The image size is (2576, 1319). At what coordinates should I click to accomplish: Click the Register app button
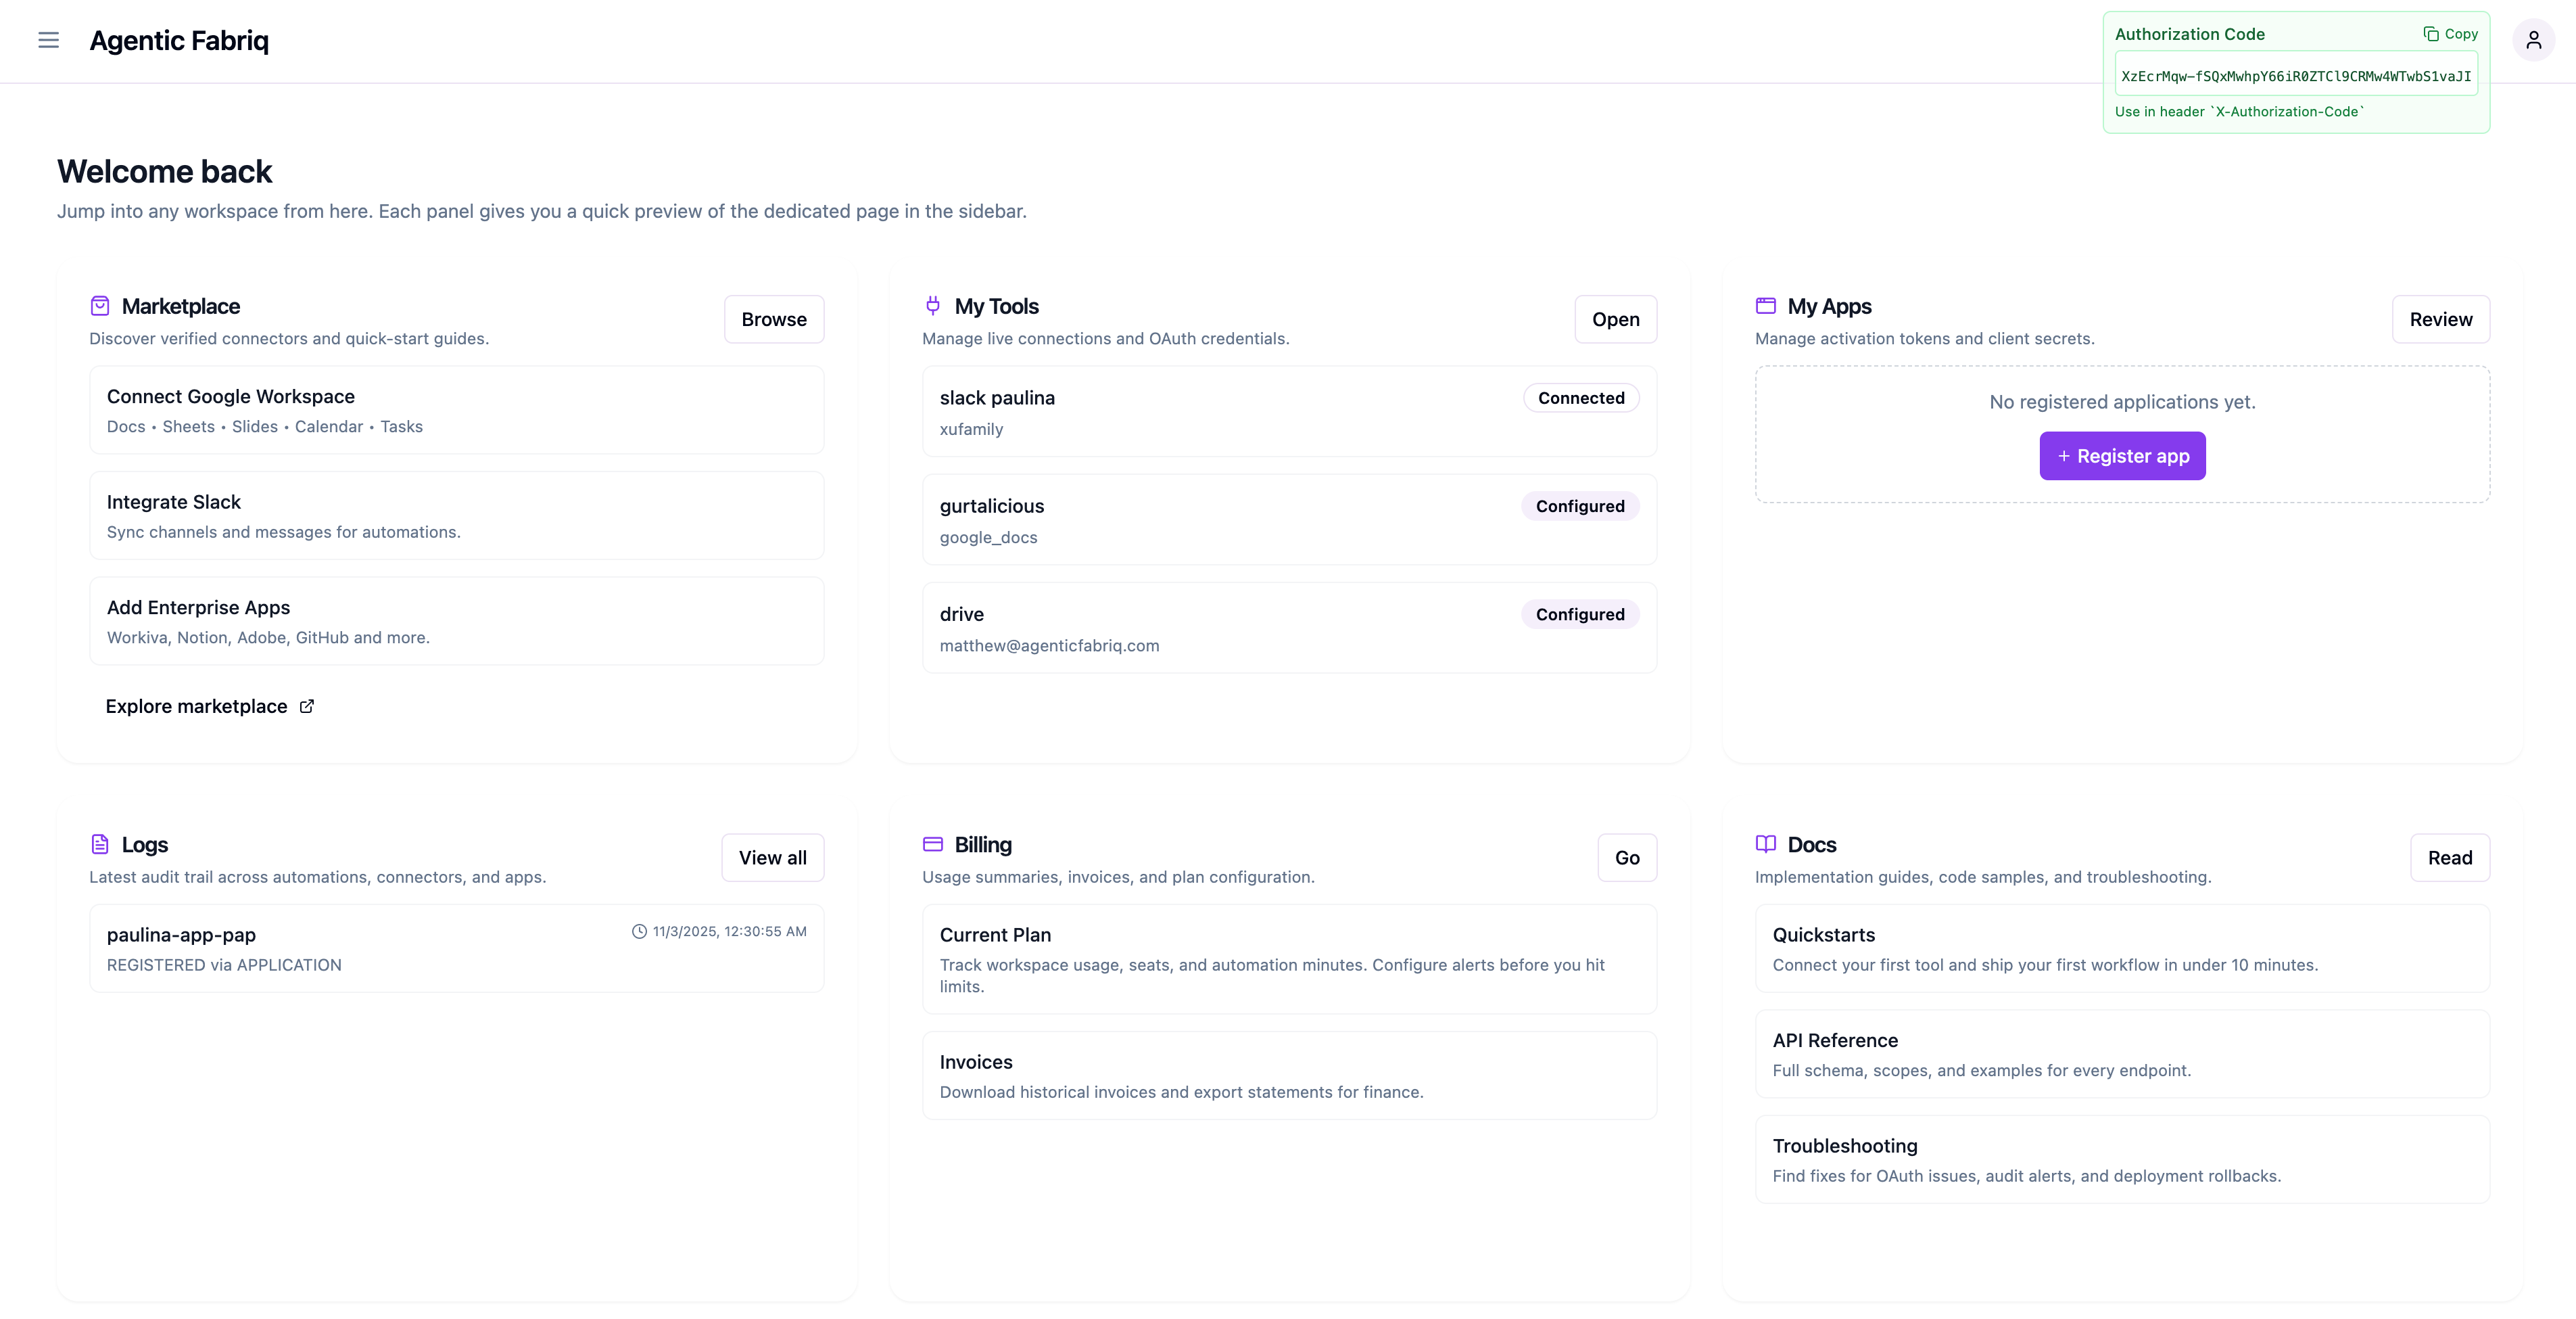click(2122, 457)
